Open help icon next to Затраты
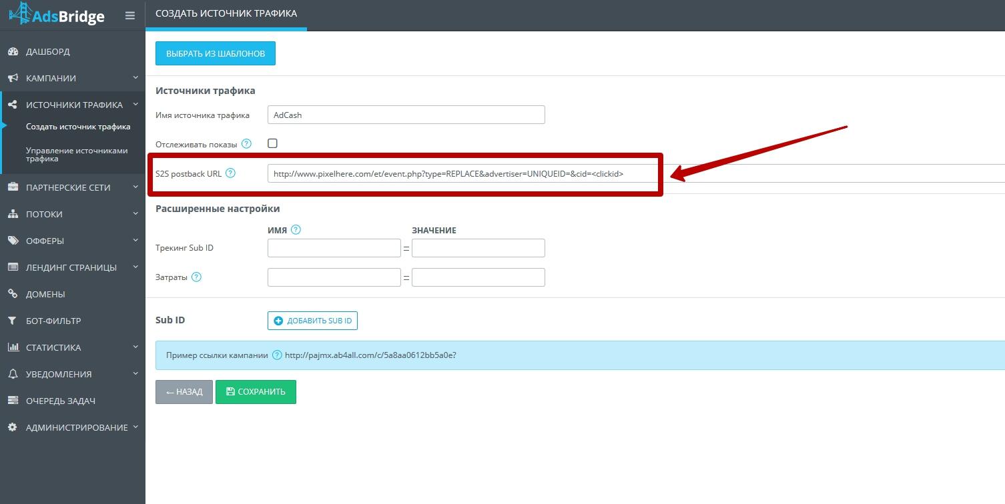 pyautogui.click(x=196, y=277)
